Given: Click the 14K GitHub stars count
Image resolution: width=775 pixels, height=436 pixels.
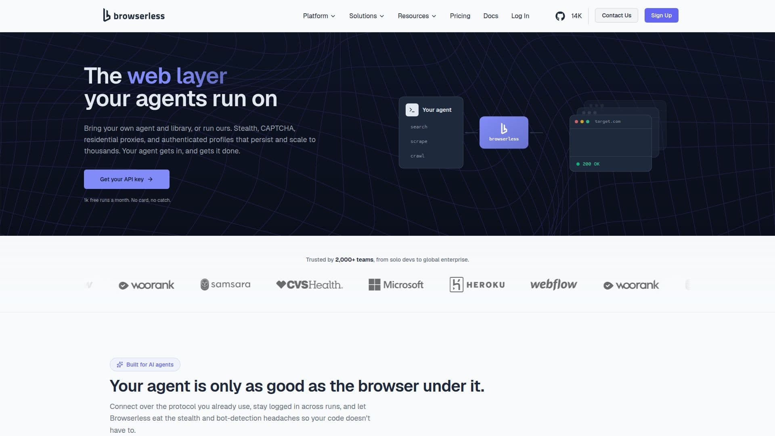Looking at the screenshot, I should coord(576,16).
